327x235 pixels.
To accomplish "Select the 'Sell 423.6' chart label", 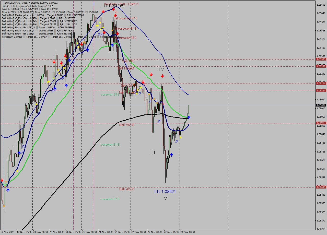I will (127, 189).
